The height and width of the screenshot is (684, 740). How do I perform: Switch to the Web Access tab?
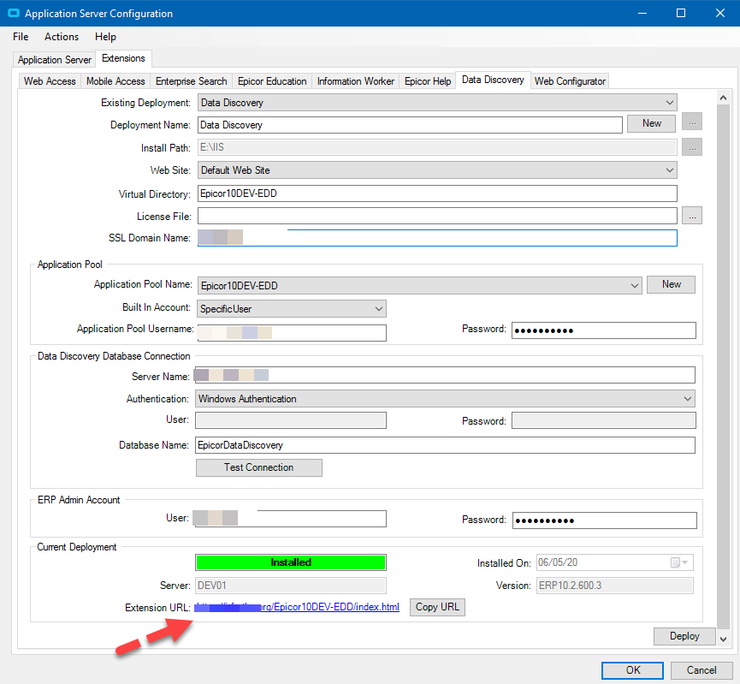pos(50,81)
